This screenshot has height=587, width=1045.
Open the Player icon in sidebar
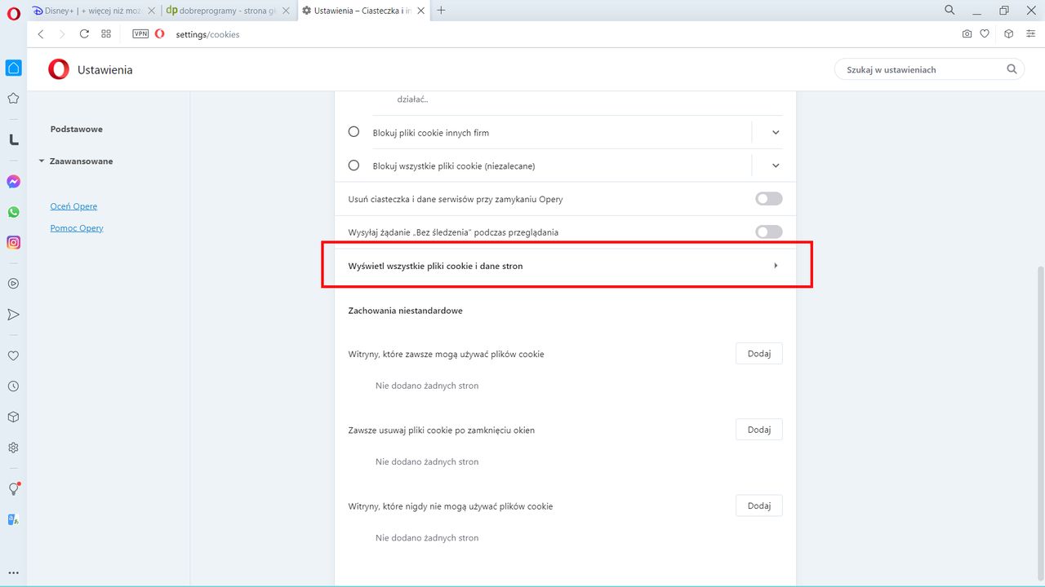click(x=13, y=284)
